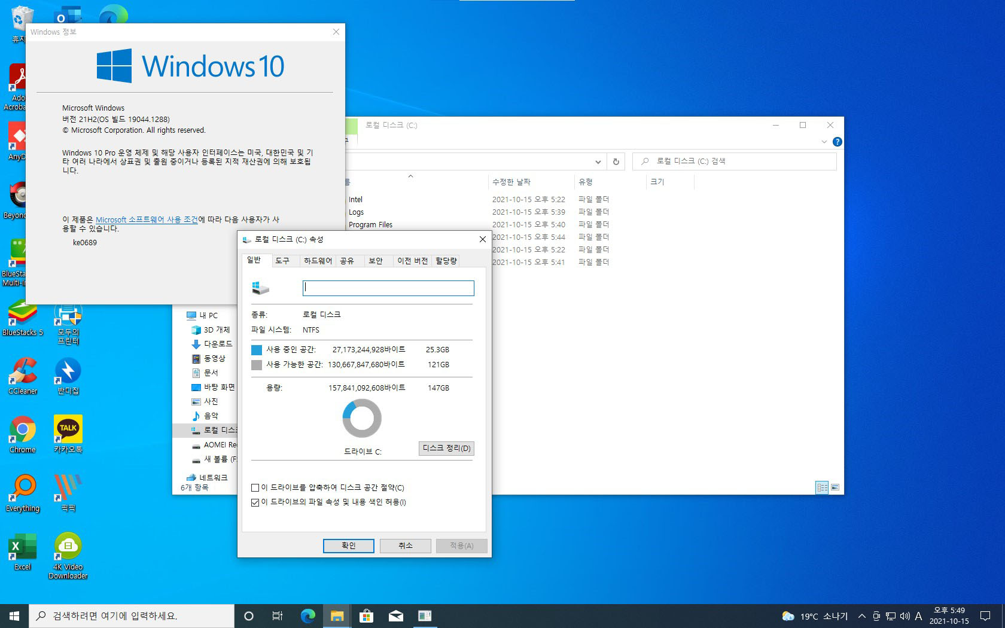Viewport: 1005px width, 628px height.
Task: Open Microsoft Edge from taskbar
Action: tap(307, 616)
